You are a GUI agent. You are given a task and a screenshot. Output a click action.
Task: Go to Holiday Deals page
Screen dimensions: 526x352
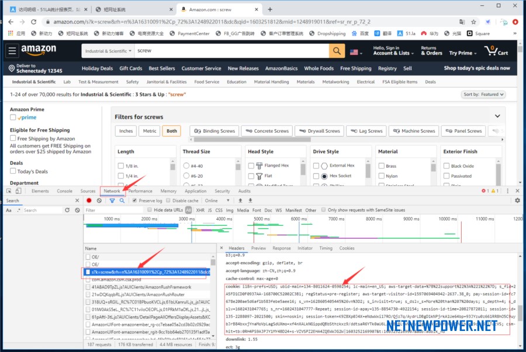(x=97, y=68)
